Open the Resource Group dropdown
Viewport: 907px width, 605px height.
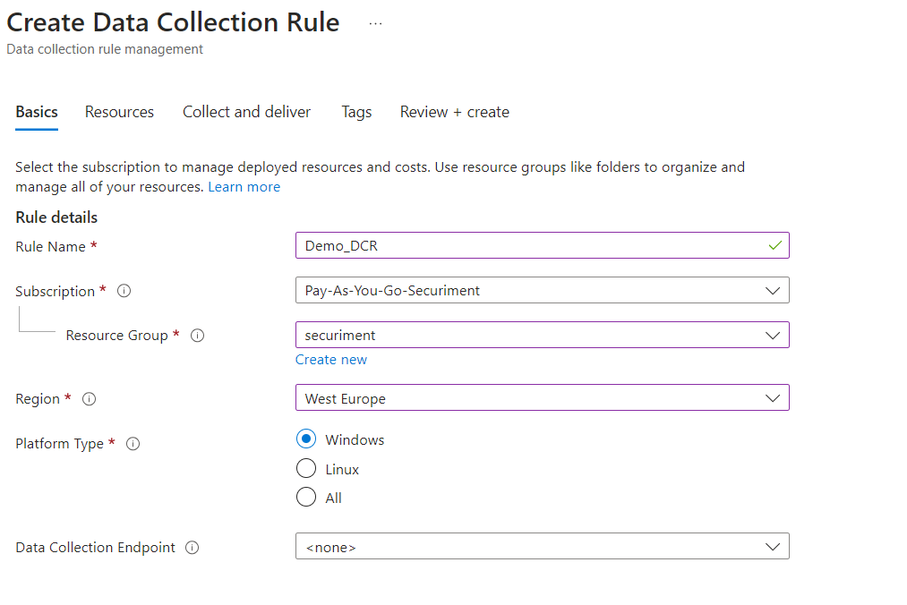542,335
